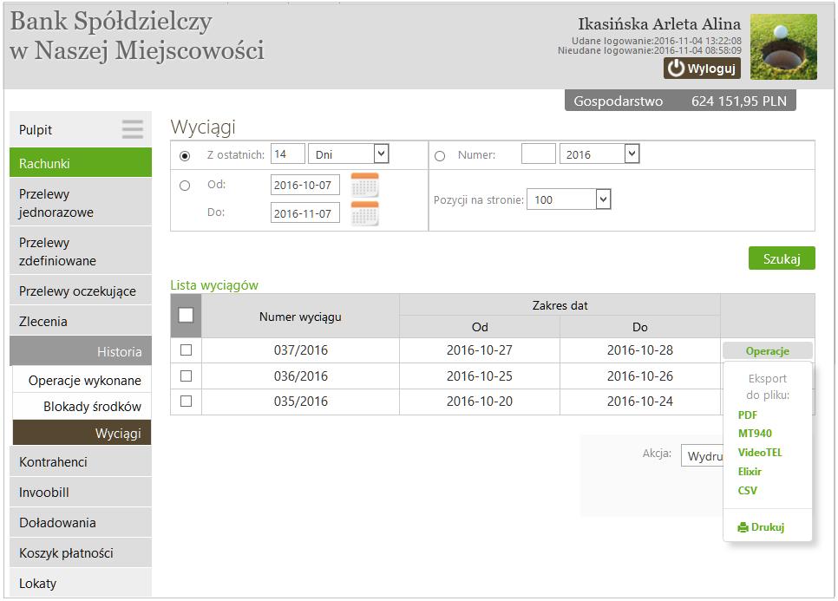Open Przelewy jednorazowe in sidebar
The width and height of the screenshot is (838, 601).
81,202
